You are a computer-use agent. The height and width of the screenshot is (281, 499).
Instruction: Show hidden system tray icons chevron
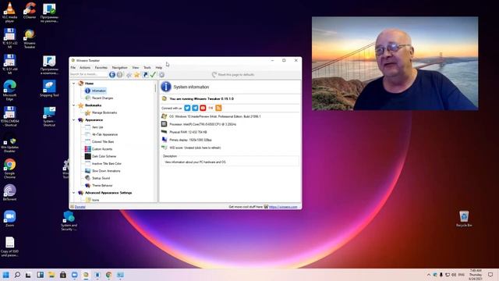(429, 275)
